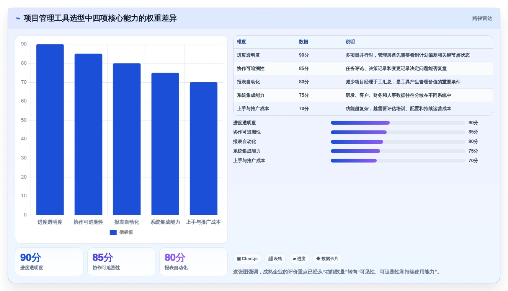Click the 上手与推广成本 bar in chart
This screenshot has height=291, width=508.
point(204,149)
